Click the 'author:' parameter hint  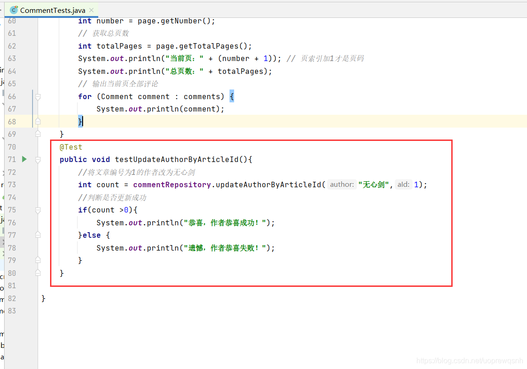click(x=342, y=184)
